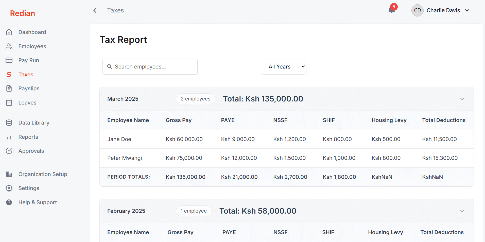Click the Employees people icon

click(9, 46)
